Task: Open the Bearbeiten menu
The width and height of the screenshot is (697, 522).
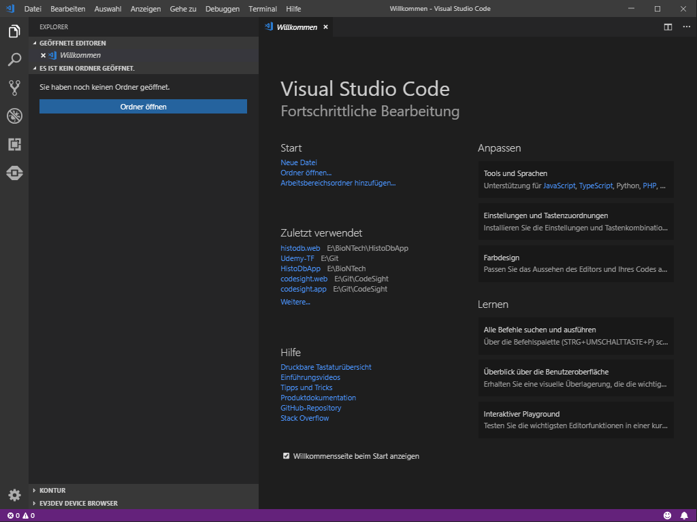Action: click(x=67, y=9)
